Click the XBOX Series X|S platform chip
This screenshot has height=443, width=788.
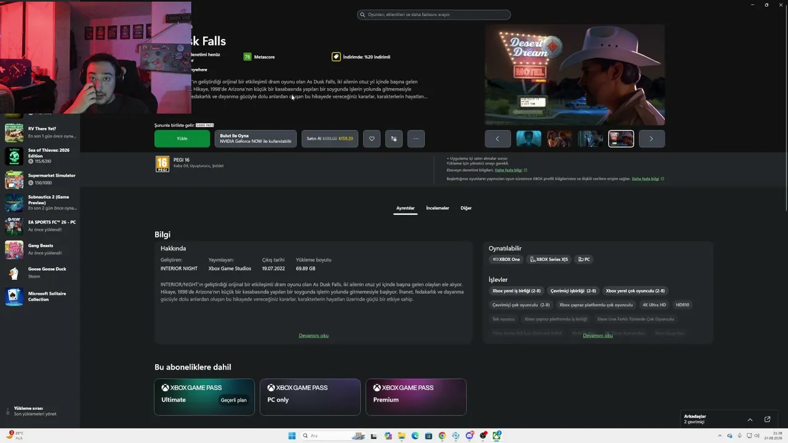pos(549,260)
